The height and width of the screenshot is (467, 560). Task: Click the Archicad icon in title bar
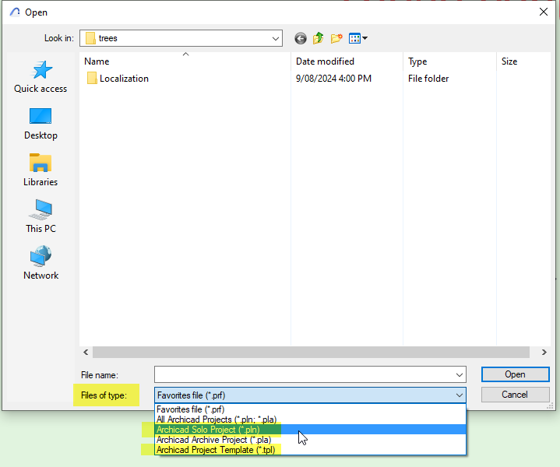15,12
